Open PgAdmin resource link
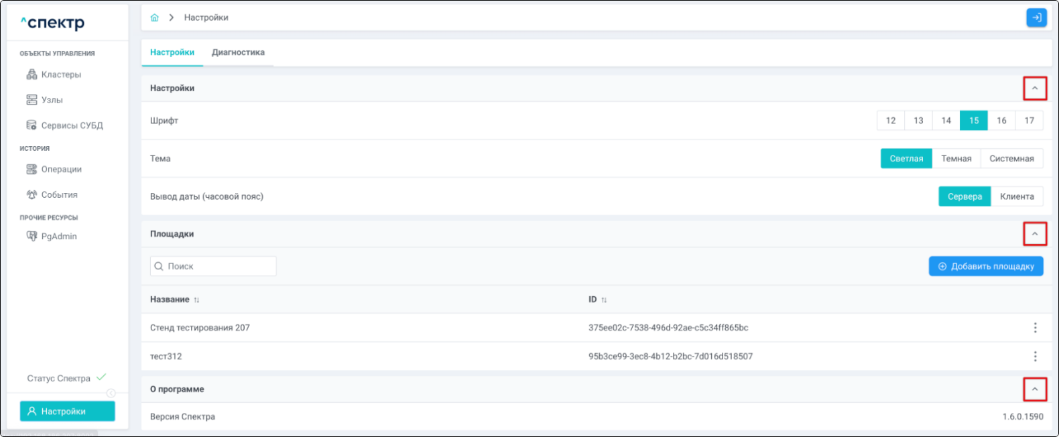The height and width of the screenshot is (437, 1059). pyautogui.click(x=59, y=237)
